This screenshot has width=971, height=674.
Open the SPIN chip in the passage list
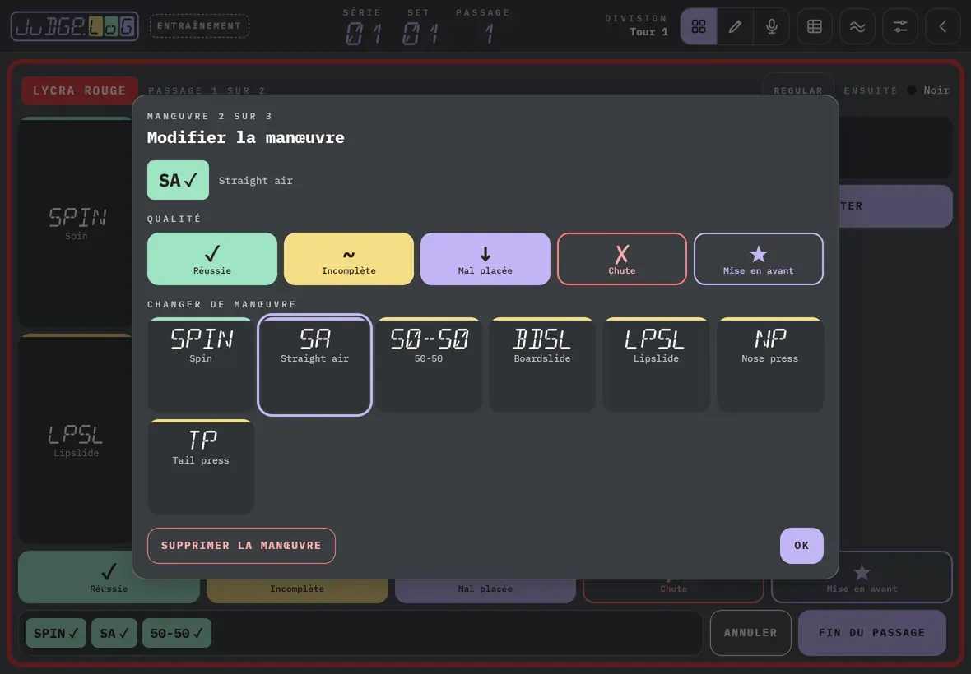pyautogui.click(x=56, y=633)
